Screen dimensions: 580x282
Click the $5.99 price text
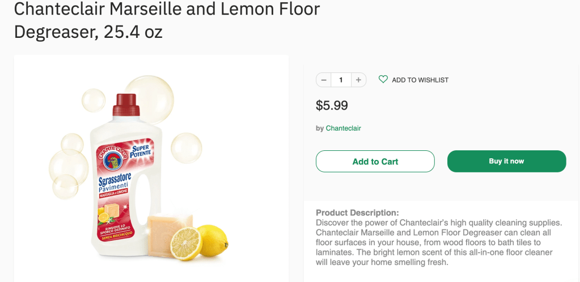click(332, 106)
